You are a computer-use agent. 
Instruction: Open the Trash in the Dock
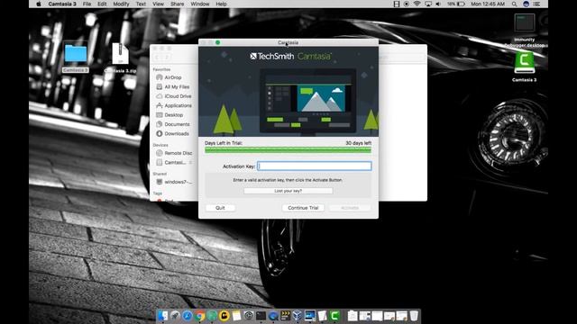414,316
